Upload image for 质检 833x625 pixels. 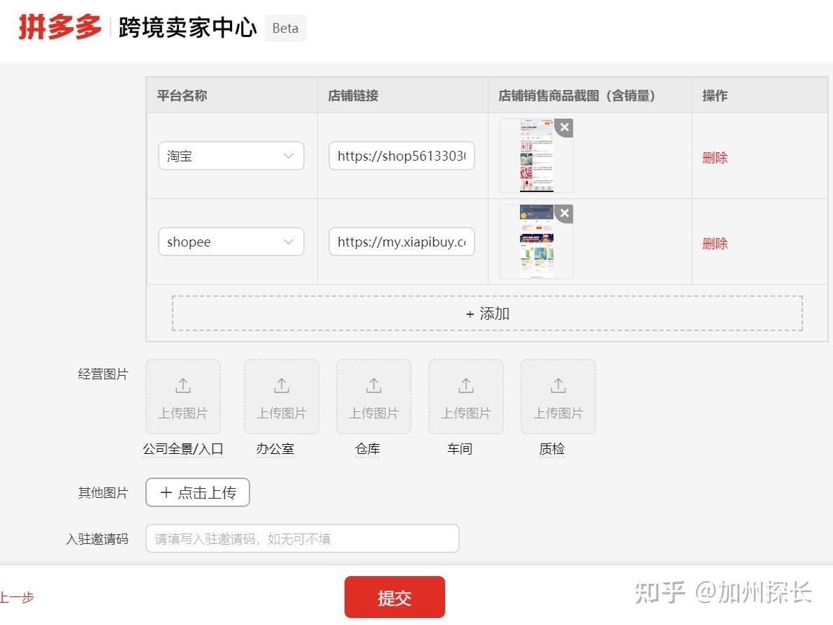(558, 397)
